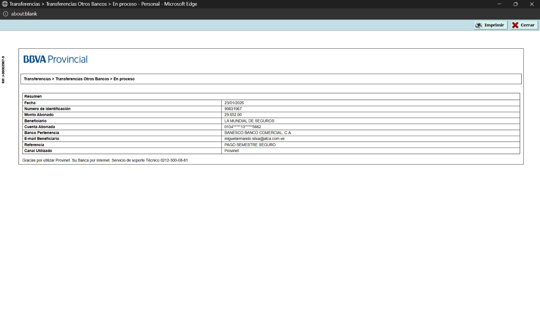Click the Resumen table header

[33, 97]
